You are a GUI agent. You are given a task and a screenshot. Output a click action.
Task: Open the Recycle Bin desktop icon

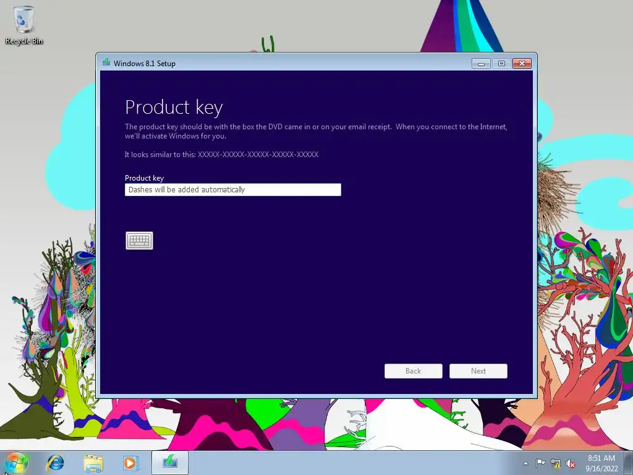(24, 25)
